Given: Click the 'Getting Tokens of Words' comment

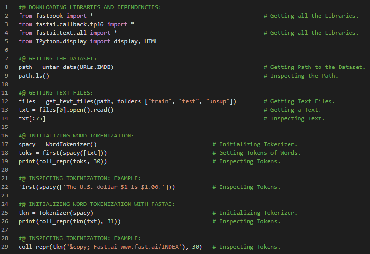Looking at the screenshot, I should coord(260,153).
